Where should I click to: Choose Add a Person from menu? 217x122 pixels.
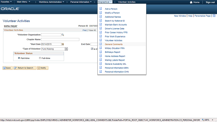pos(111,9)
